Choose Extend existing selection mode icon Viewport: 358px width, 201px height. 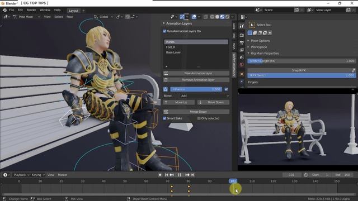255,33
